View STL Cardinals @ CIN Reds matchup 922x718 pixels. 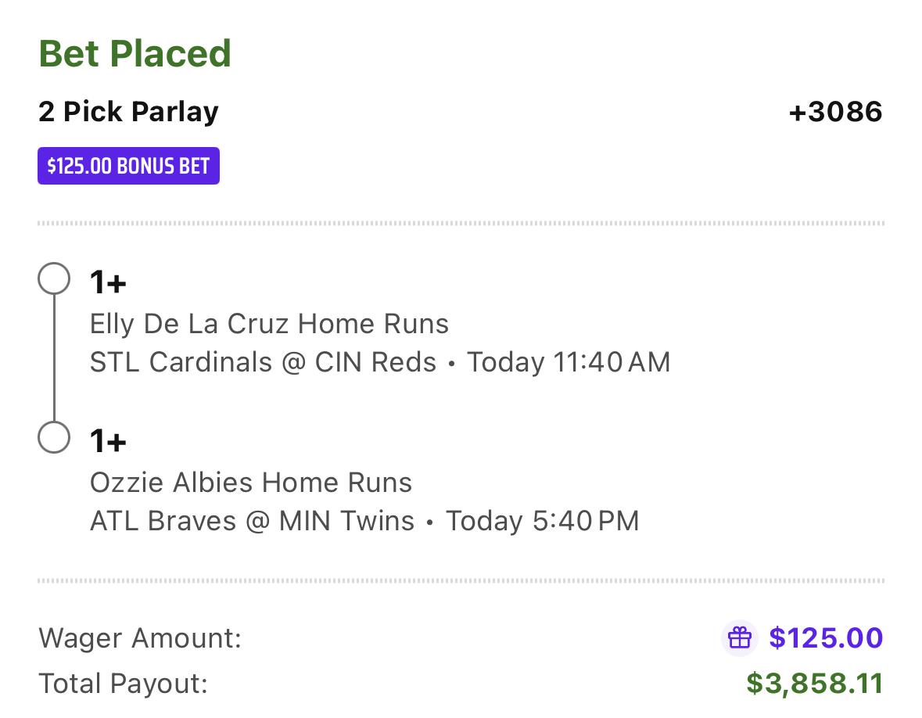tap(263, 362)
